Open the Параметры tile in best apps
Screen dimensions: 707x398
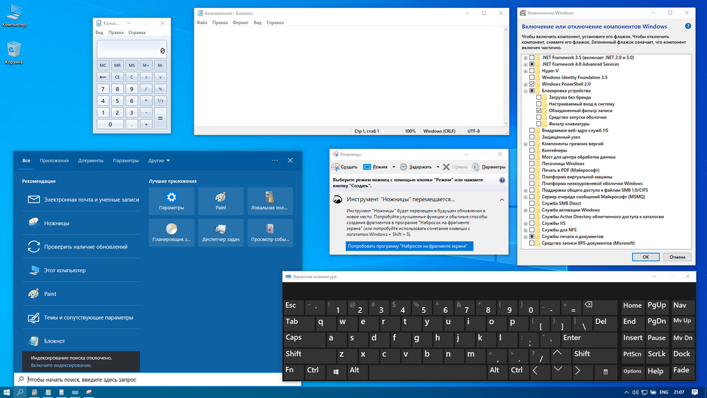[171, 201]
